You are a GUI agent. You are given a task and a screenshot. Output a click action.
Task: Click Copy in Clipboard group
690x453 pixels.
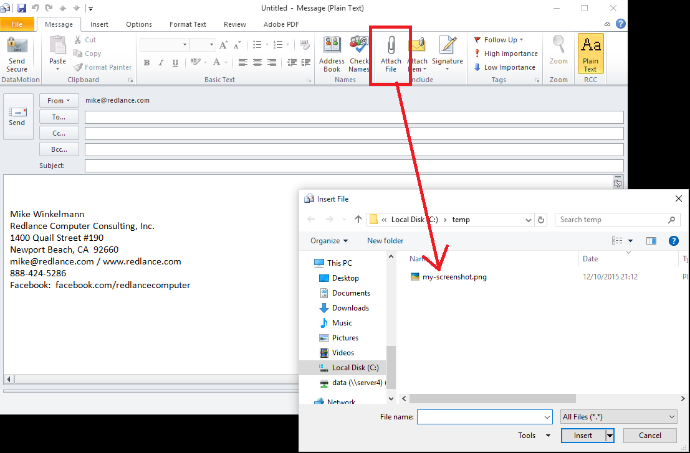point(87,54)
